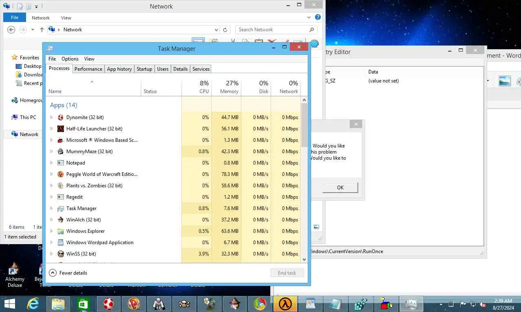Viewport: 521px width, 312px height.
Task: Collapse view with Fewer details
Action: [x=68, y=273]
